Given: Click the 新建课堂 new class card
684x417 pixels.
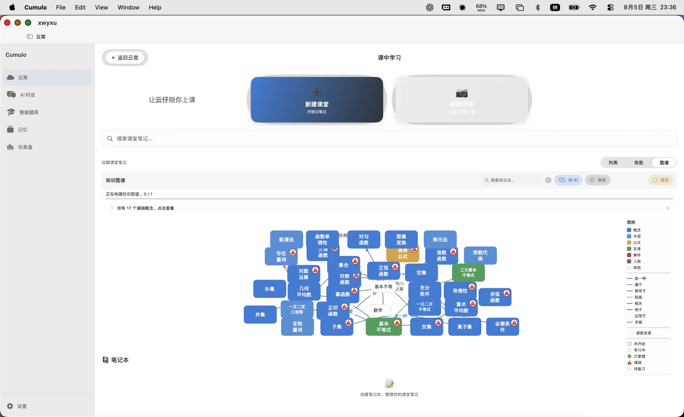Looking at the screenshot, I should pyautogui.click(x=317, y=100).
